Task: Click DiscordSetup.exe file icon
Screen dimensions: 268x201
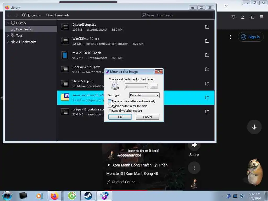Action: click(x=65, y=27)
